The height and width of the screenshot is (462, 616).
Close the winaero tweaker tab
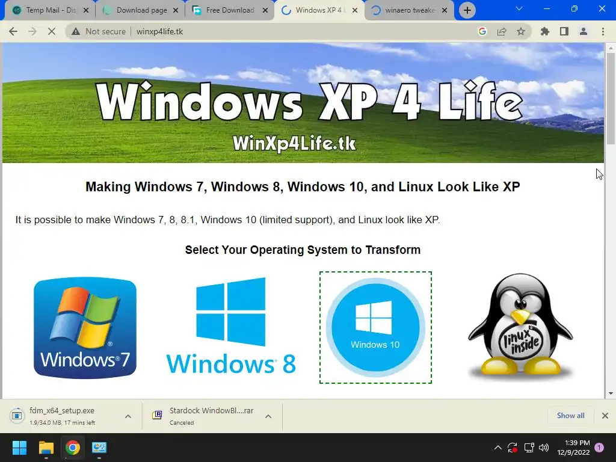coord(445,10)
